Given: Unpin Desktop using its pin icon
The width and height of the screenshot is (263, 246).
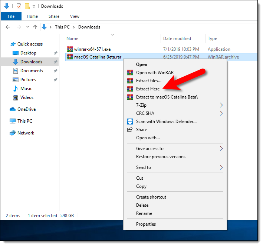Looking at the screenshot, I should point(56,53).
